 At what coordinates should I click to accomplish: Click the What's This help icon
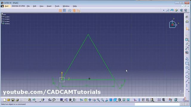pyautogui.click(x=43, y=100)
